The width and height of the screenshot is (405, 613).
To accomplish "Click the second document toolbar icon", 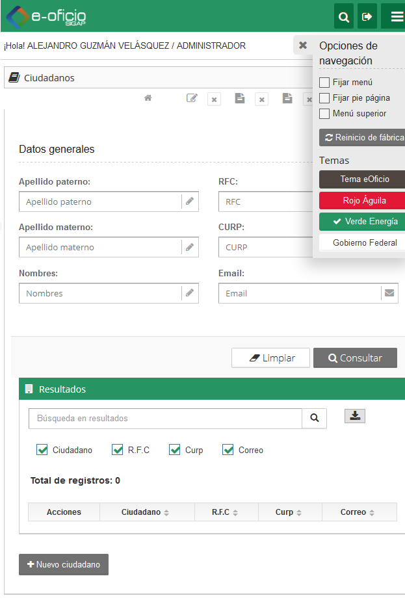I will click(x=287, y=98).
